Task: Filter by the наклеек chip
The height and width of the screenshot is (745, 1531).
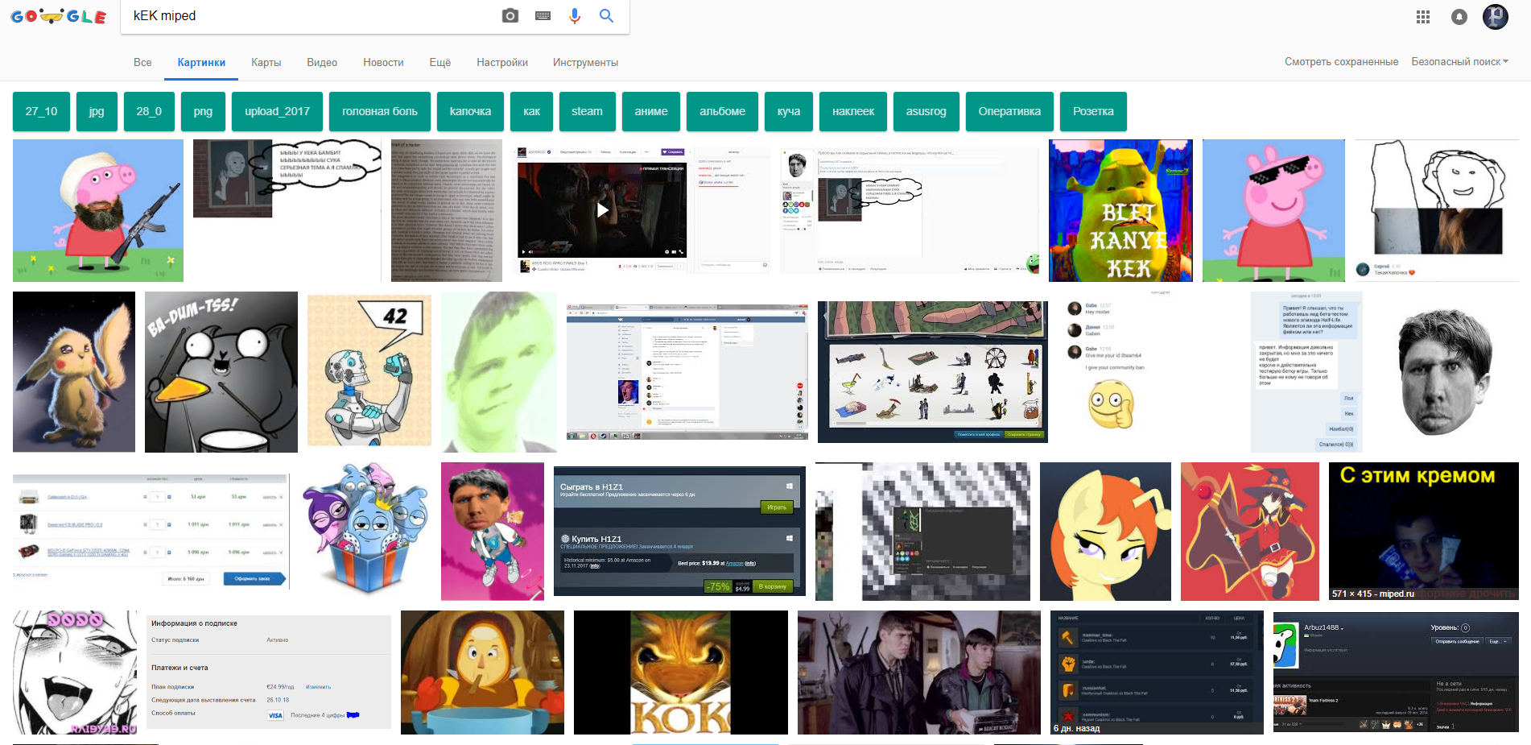Action: [853, 111]
